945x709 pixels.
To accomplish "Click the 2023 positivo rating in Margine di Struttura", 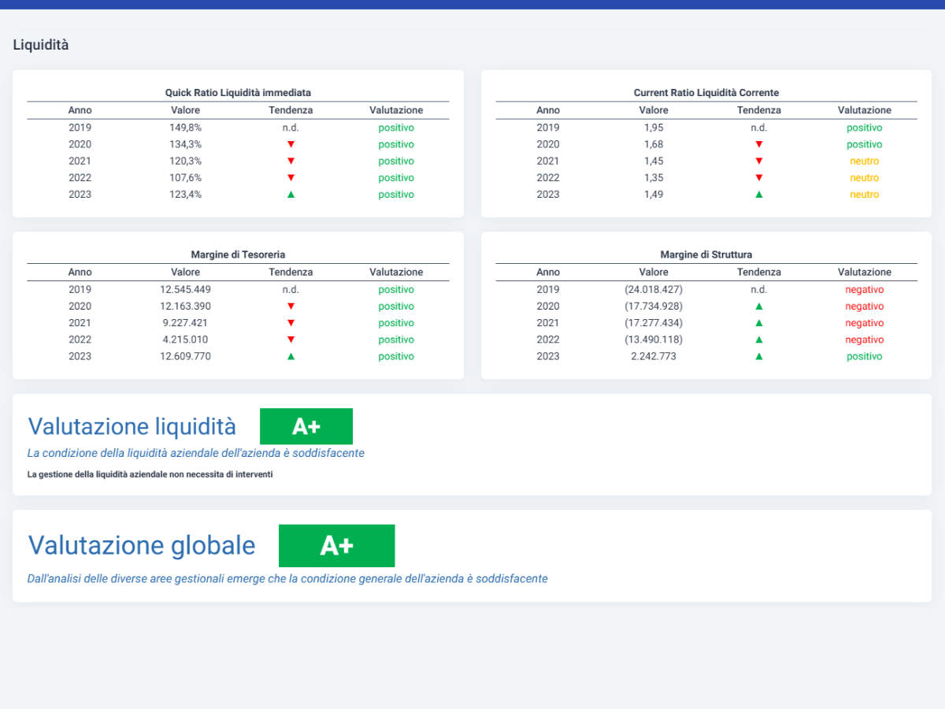I will (x=865, y=356).
